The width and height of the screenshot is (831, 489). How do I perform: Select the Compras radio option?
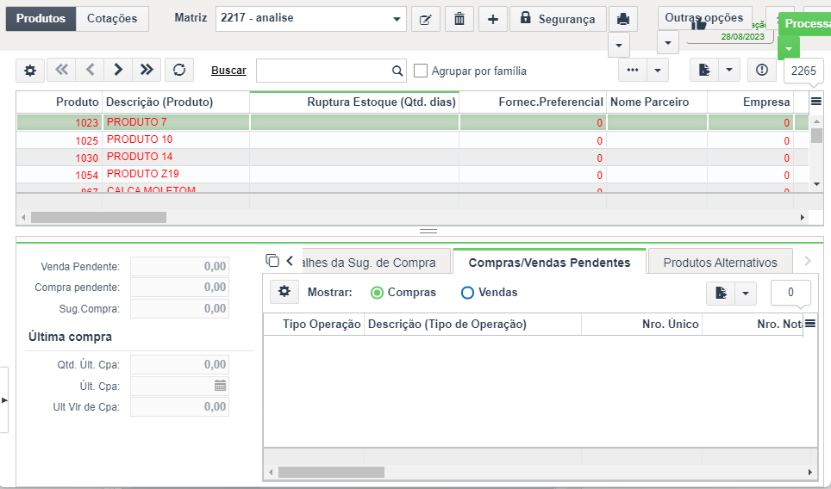pos(377,293)
